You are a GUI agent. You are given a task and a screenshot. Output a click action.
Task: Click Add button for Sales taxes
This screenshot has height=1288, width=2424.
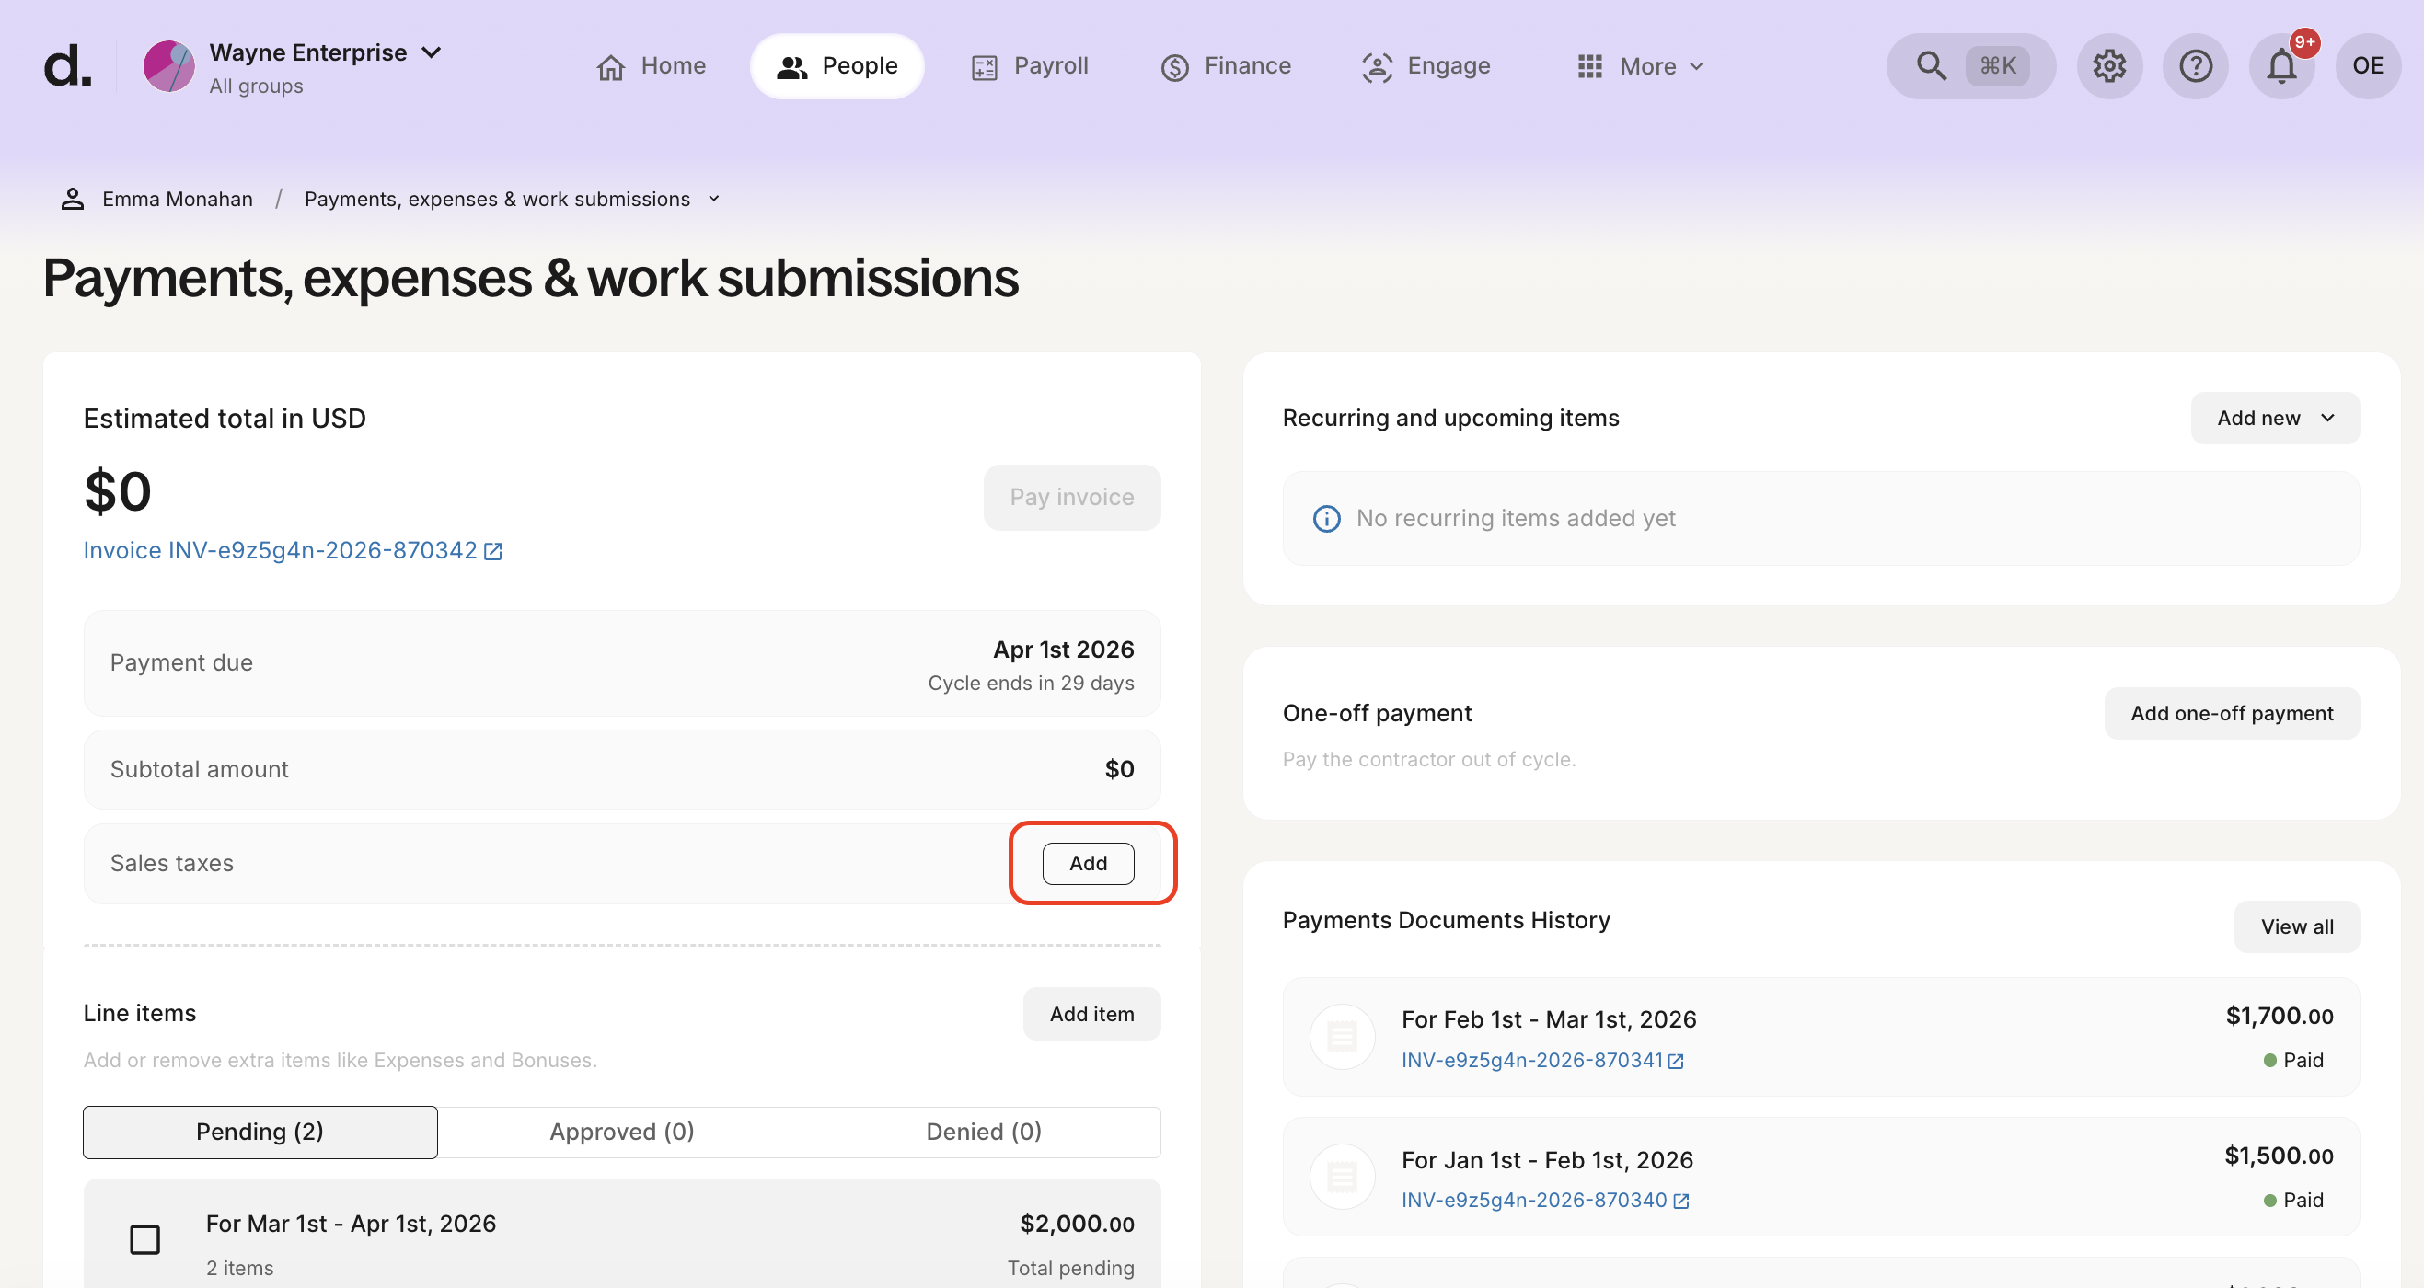click(1088, 863)
